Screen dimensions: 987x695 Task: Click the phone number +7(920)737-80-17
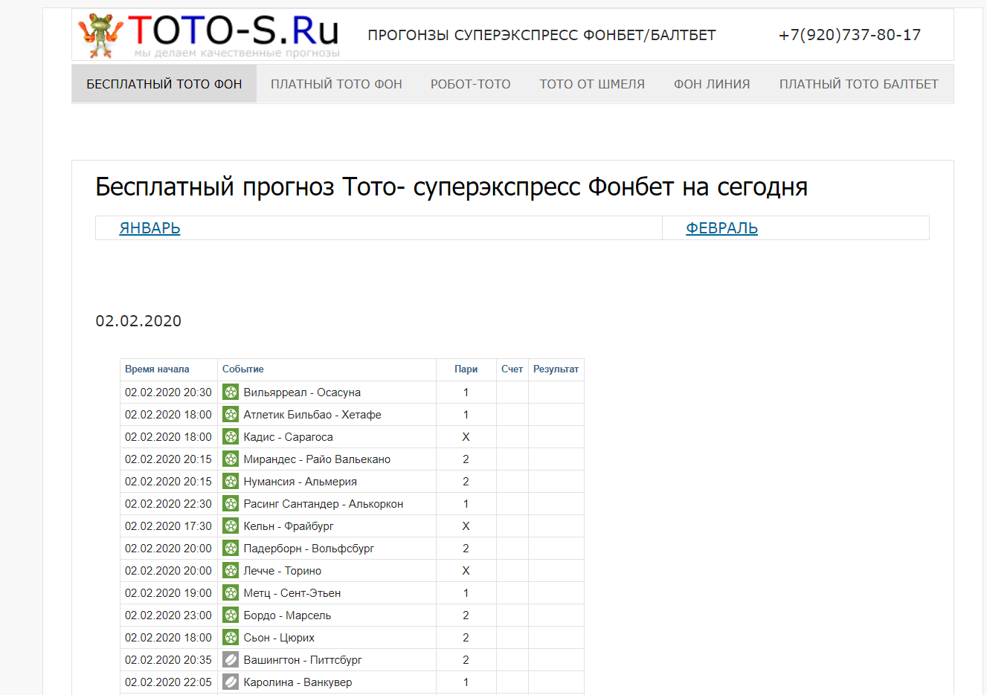[849, 35]
